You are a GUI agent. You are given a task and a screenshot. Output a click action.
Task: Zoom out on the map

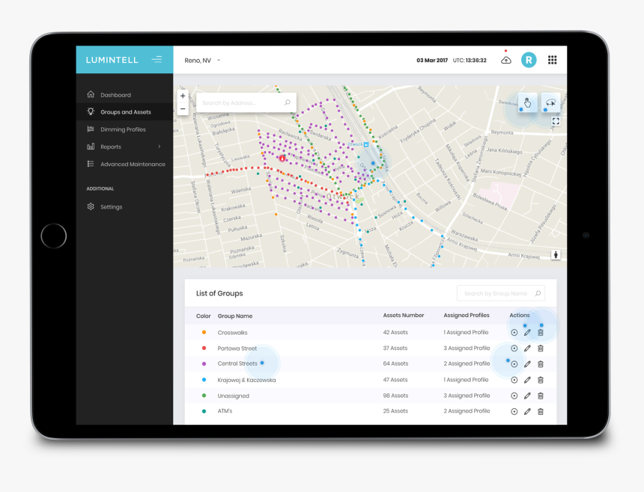coord(183,108)
